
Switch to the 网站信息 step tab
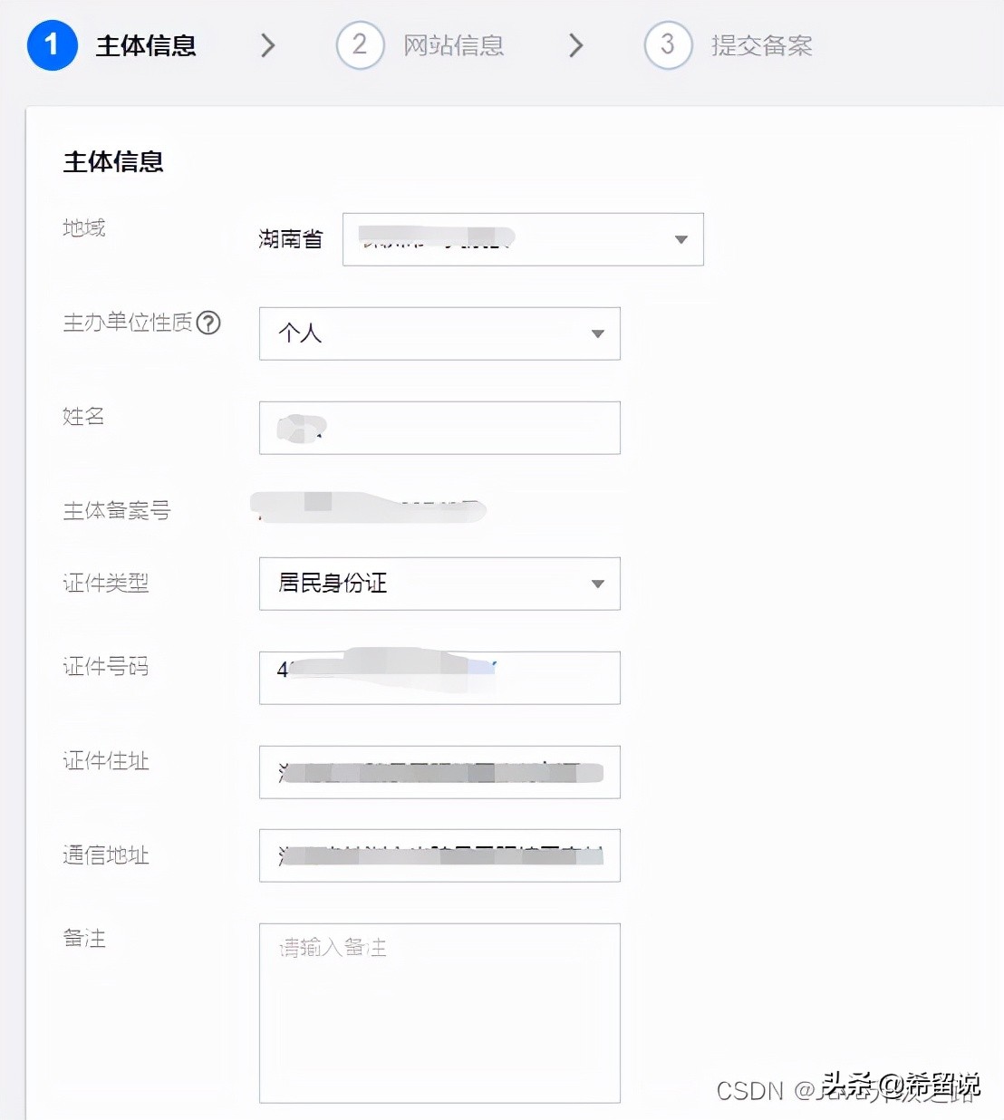click(x=451, y=45)
